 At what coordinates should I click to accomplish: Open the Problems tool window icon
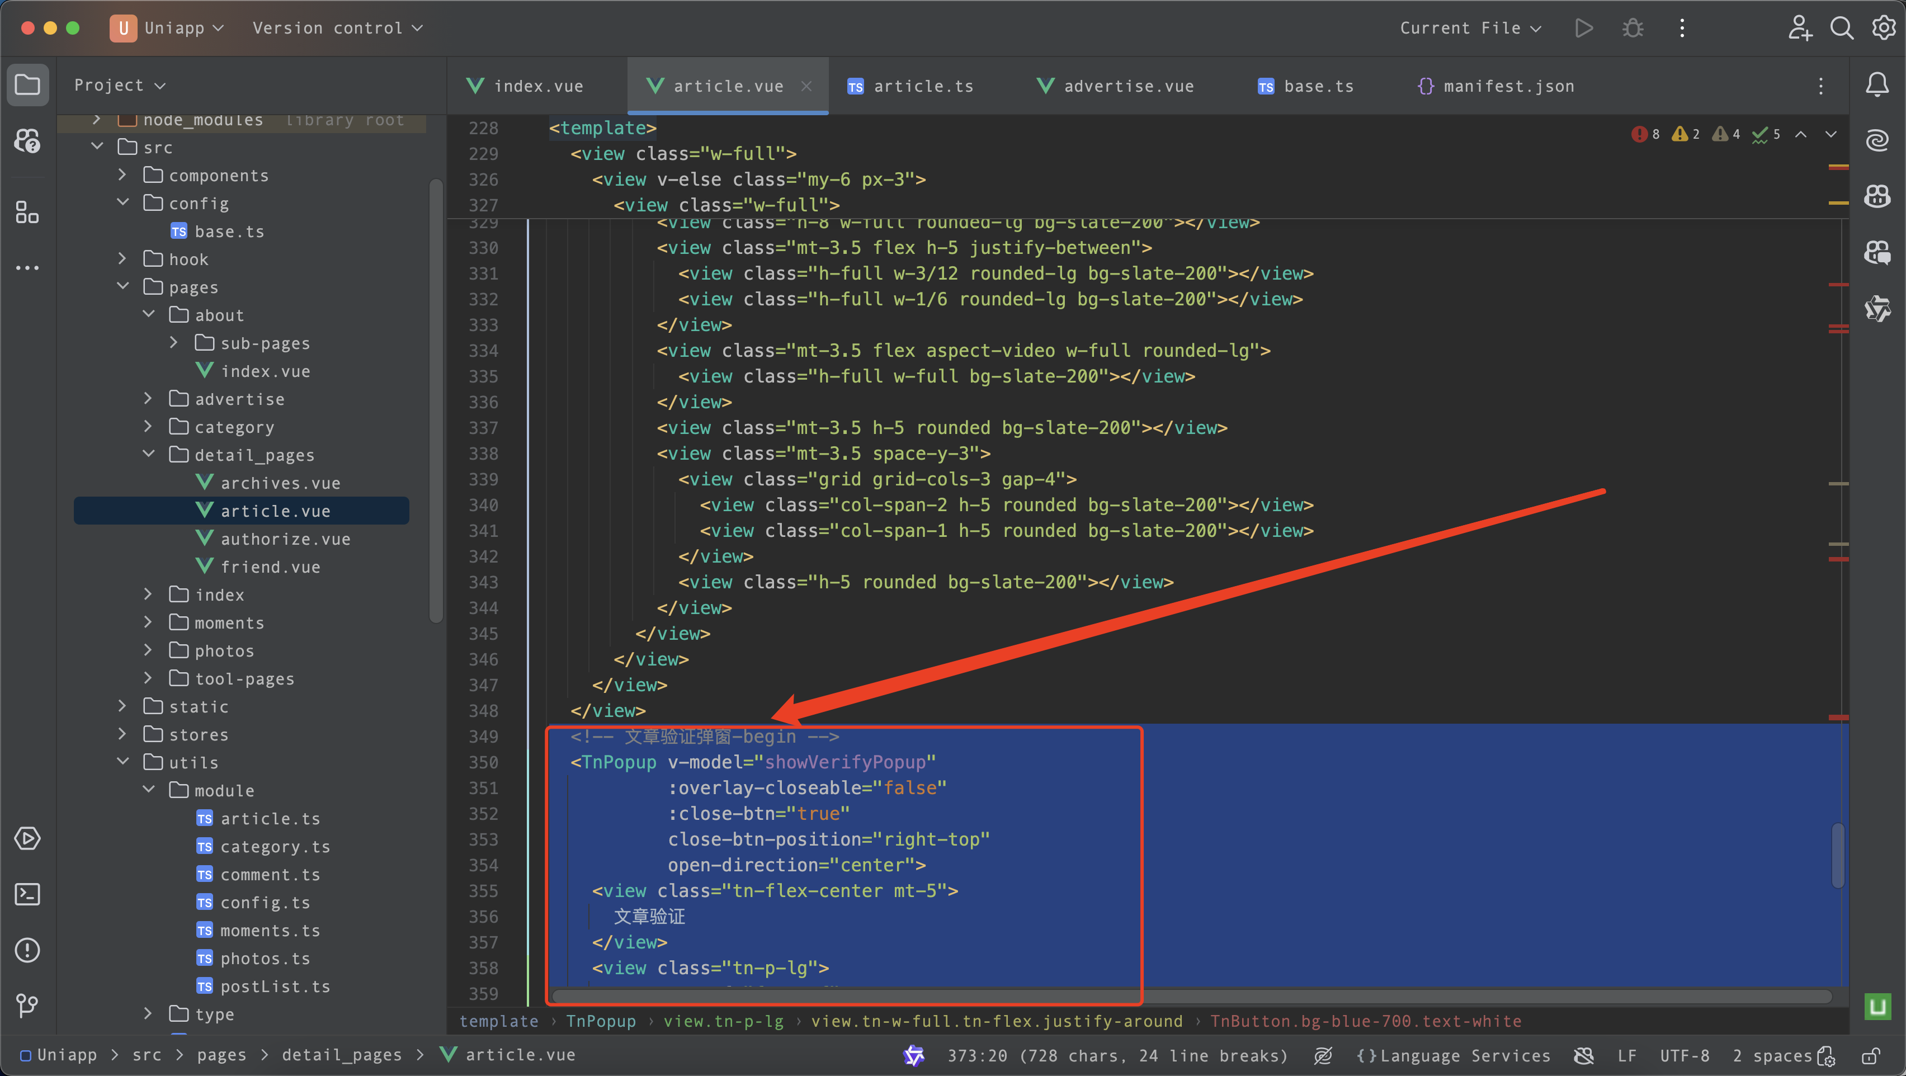click(27, 950)
